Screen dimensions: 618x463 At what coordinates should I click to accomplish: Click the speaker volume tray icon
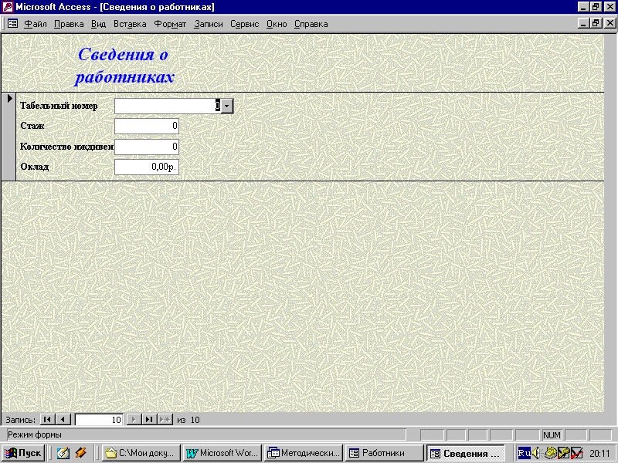coord(535,453)
